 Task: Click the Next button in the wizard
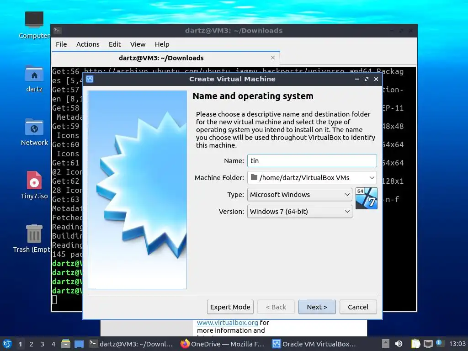[317, 307]
